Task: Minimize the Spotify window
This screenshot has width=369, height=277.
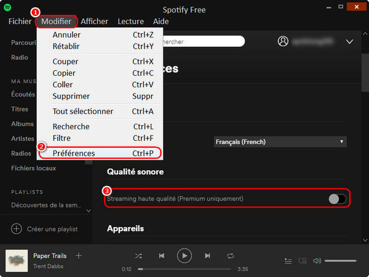Action: tap(329, 7)
